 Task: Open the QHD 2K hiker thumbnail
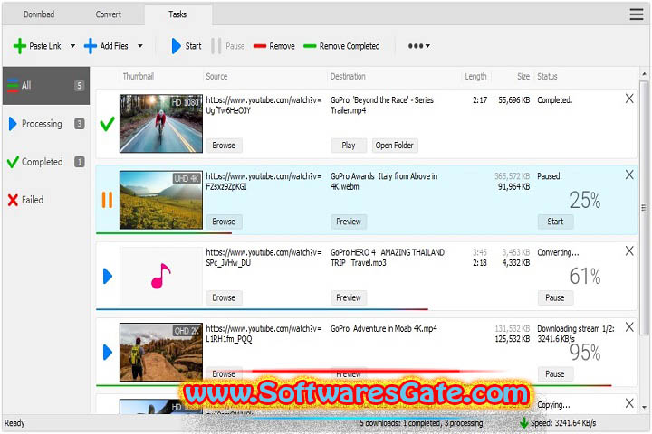click(x=161, y=353)
